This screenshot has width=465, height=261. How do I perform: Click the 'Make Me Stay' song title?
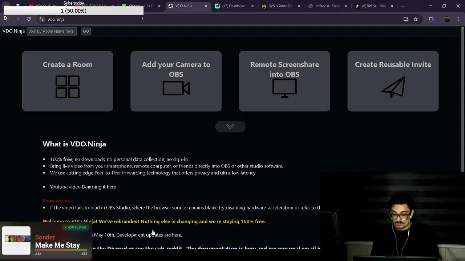[57, 245]
